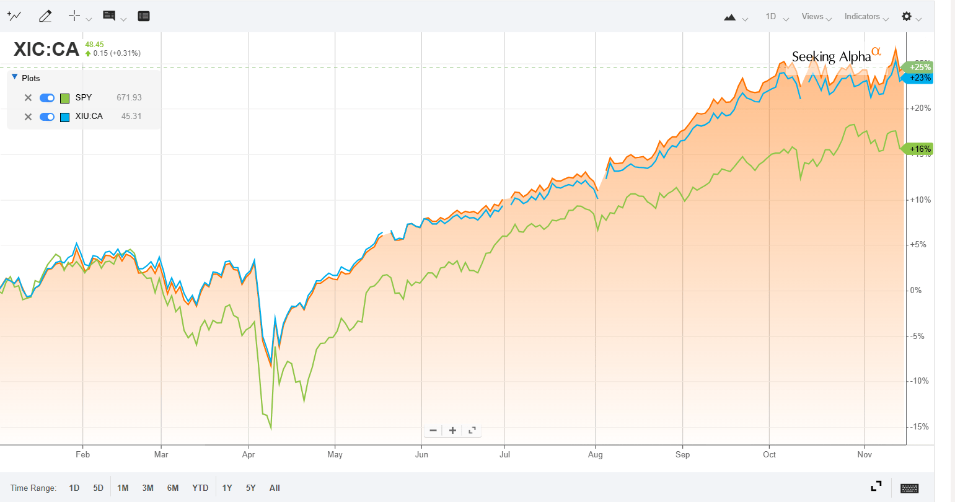Click the events display icon

tap(143, 15)
